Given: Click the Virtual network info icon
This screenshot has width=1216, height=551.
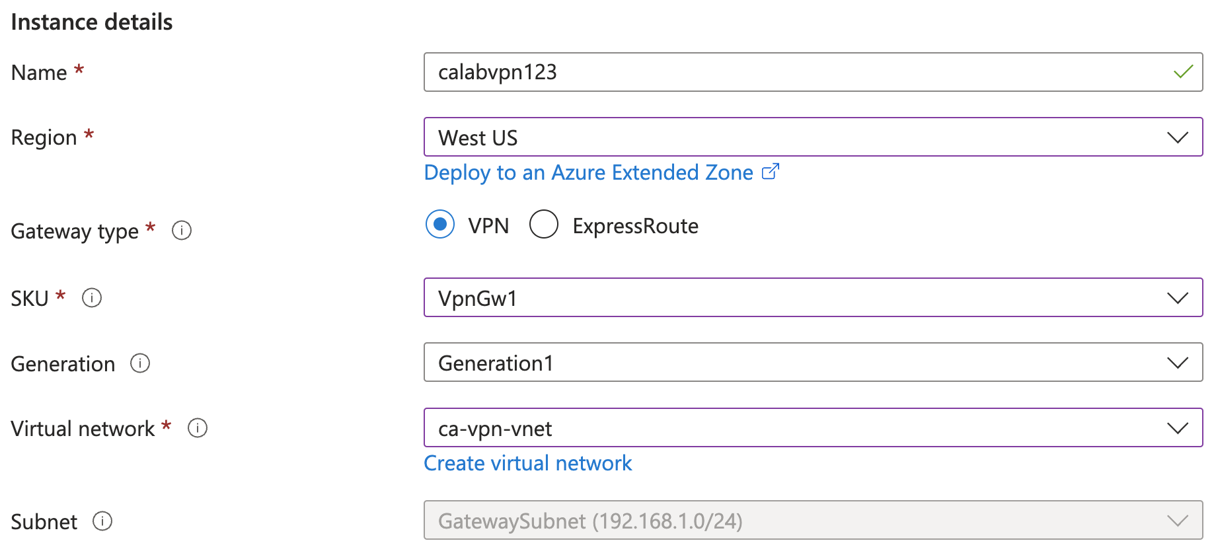Looking at the screenshot, I should [198, 428].
